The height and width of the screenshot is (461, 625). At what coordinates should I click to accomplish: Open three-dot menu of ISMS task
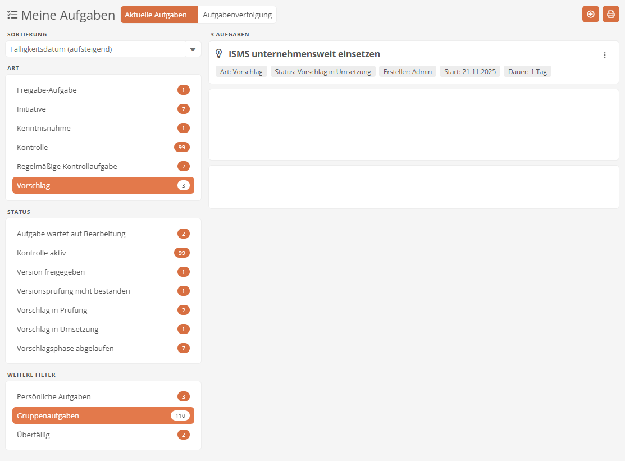coord(604,55)
